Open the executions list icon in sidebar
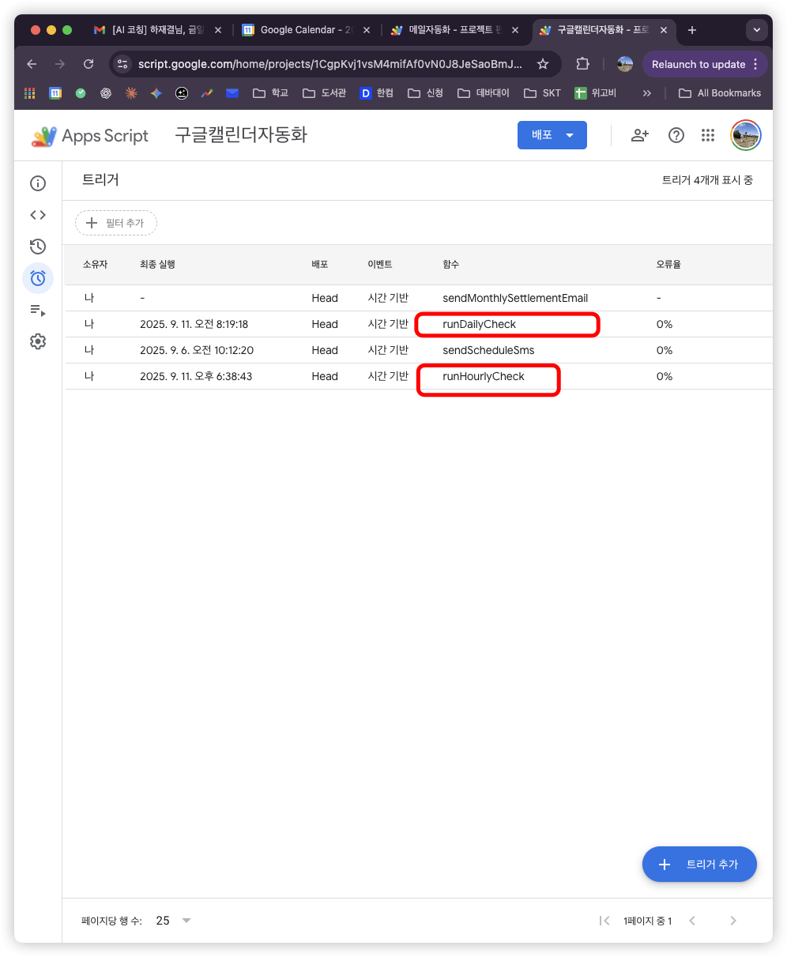The height and width of the screenshot is (957, 787). (x=38, y=310)
